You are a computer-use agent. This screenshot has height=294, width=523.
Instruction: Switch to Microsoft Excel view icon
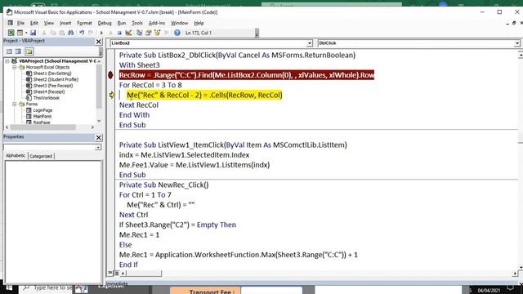(x=11, y=33)
